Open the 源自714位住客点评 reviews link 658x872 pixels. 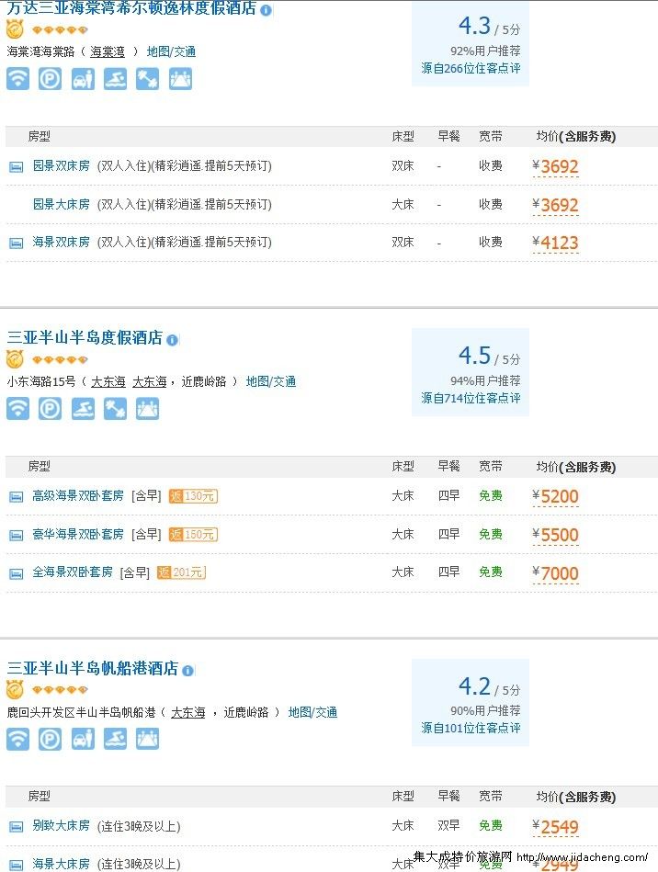pyautogui.click(x=471, y=398)
